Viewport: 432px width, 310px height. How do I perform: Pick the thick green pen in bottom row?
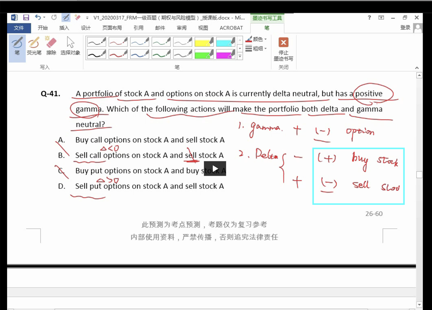[161, 54]
